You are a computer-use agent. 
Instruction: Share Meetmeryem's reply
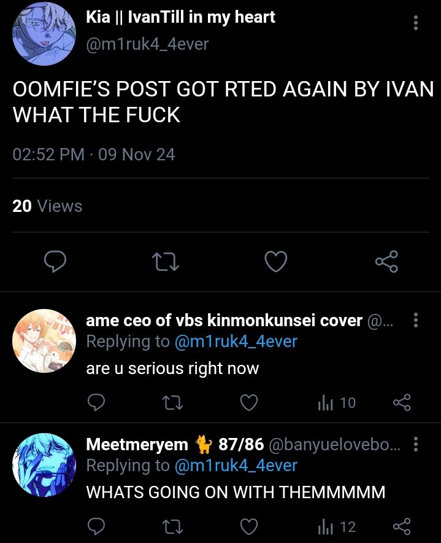402,526
